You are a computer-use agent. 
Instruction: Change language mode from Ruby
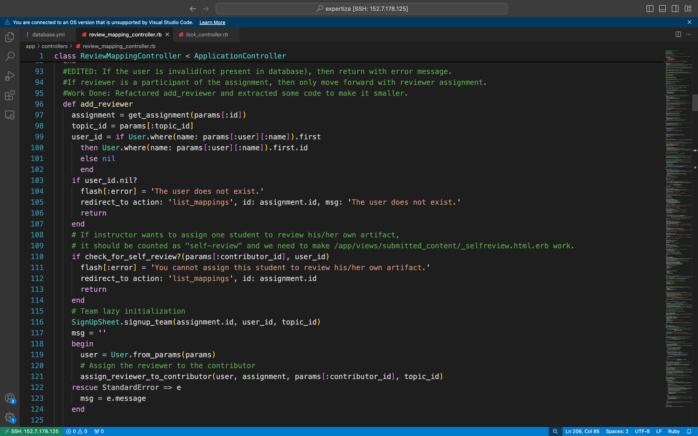(x=674, y=431)
